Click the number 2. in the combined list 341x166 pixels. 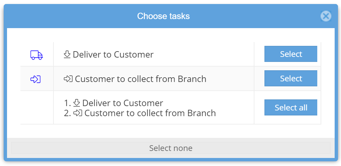pyautogui.click(x=67, y=113)
